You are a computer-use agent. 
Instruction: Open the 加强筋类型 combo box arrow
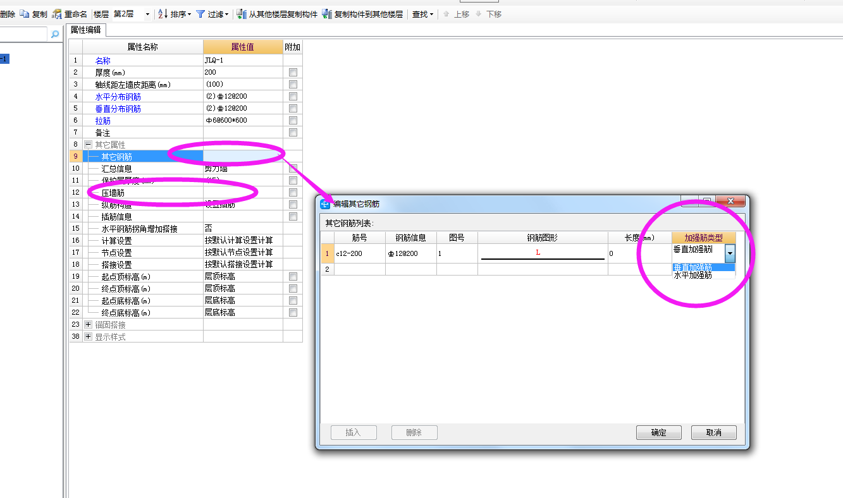(730, 253)
